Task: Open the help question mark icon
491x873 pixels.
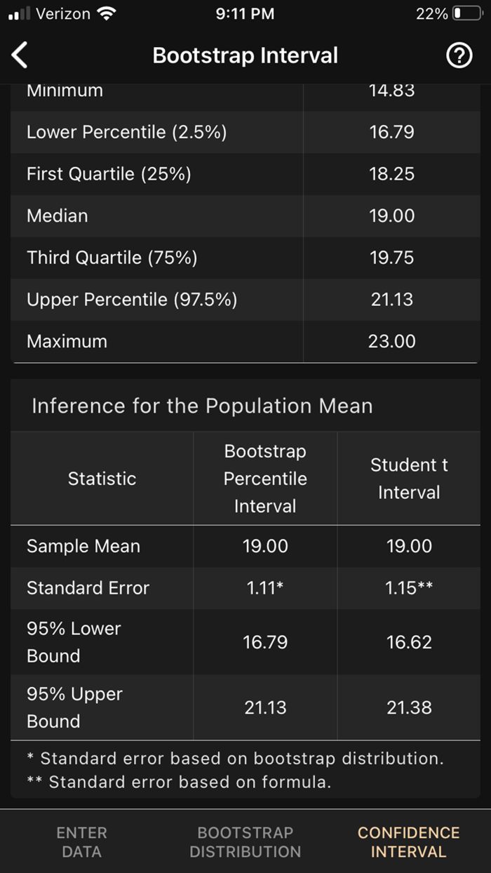Action: pyautogui.click(x=459, y=55)
